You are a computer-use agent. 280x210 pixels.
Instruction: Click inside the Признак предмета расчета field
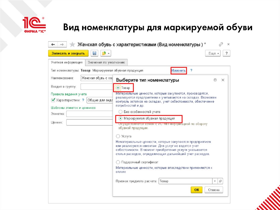[x=185, y=181]
